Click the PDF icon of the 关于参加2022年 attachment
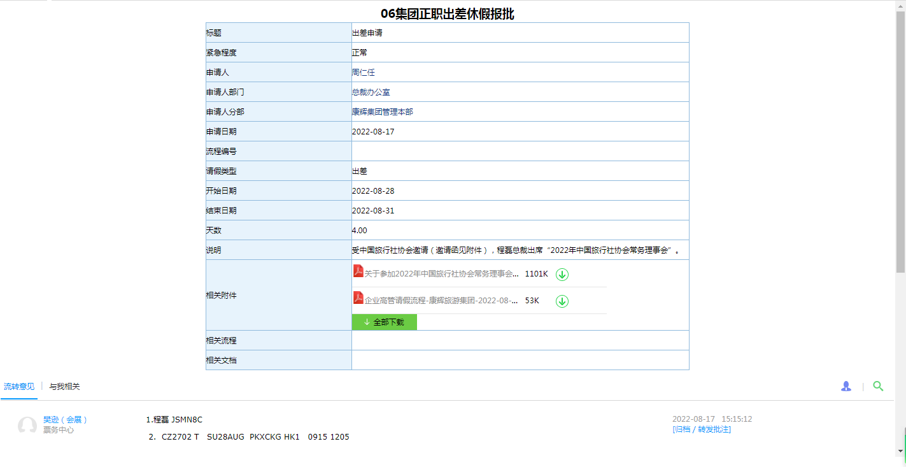The height and width of the screenshot is (467, 906). 358,271
